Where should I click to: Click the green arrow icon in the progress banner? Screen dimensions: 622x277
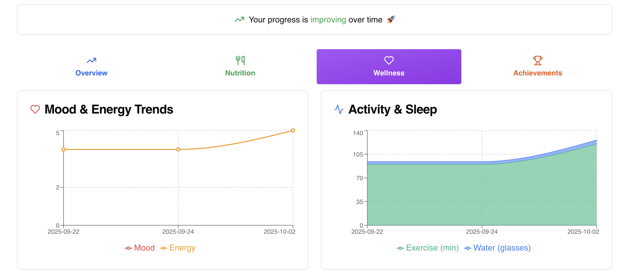pos(239,19)
